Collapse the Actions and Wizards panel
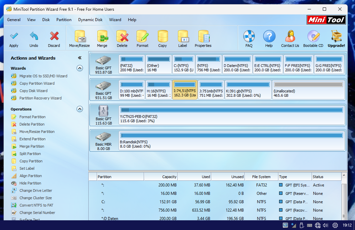The height and width of the screenshot is (230, 355). [80, 58]
